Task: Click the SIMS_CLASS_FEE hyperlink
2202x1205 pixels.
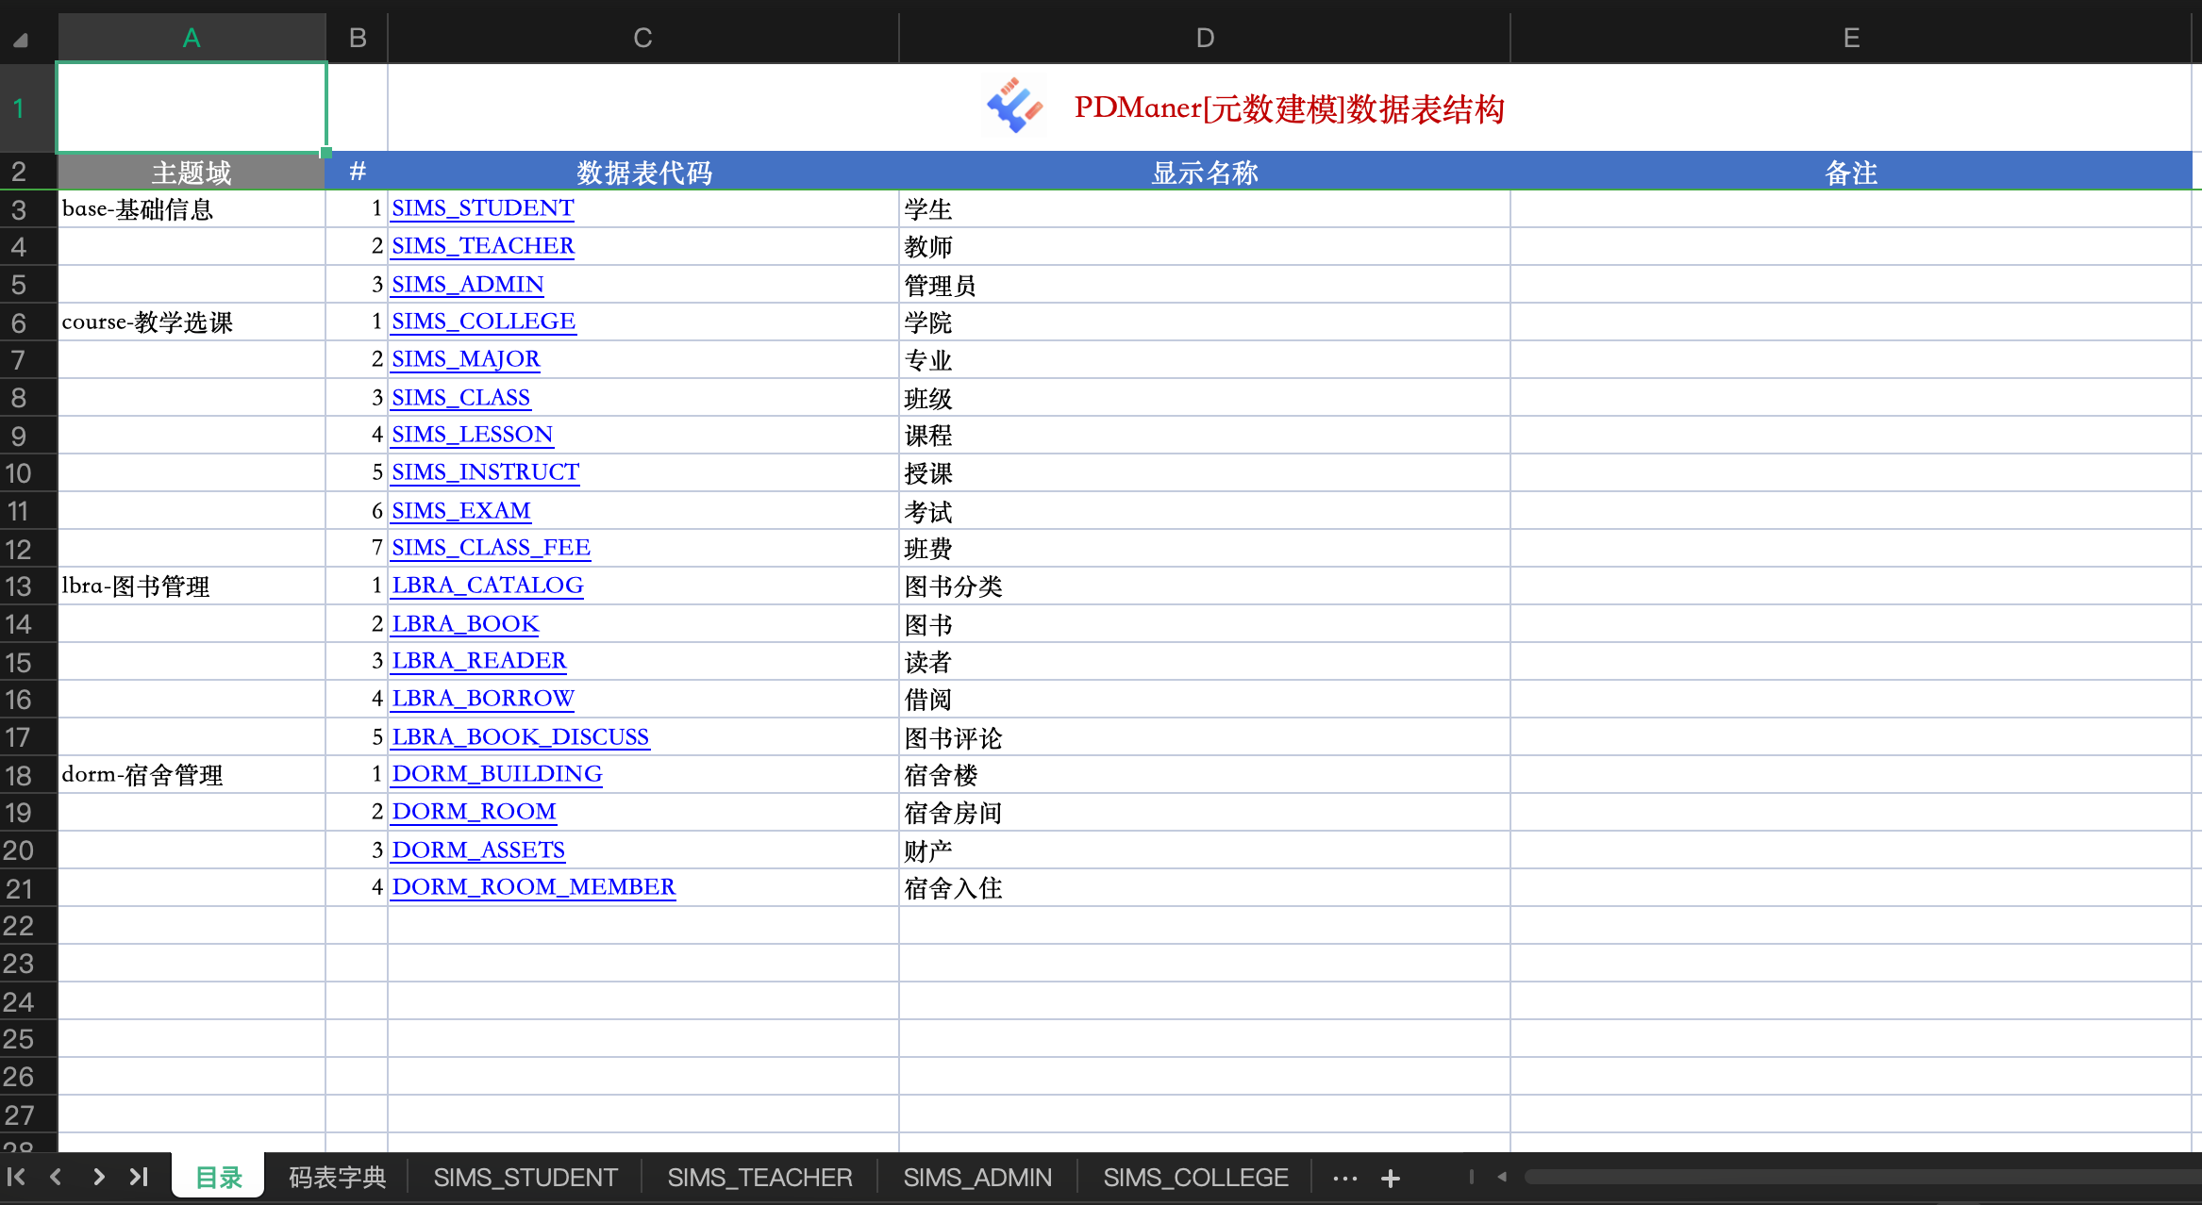Action: tap(491, 548)
